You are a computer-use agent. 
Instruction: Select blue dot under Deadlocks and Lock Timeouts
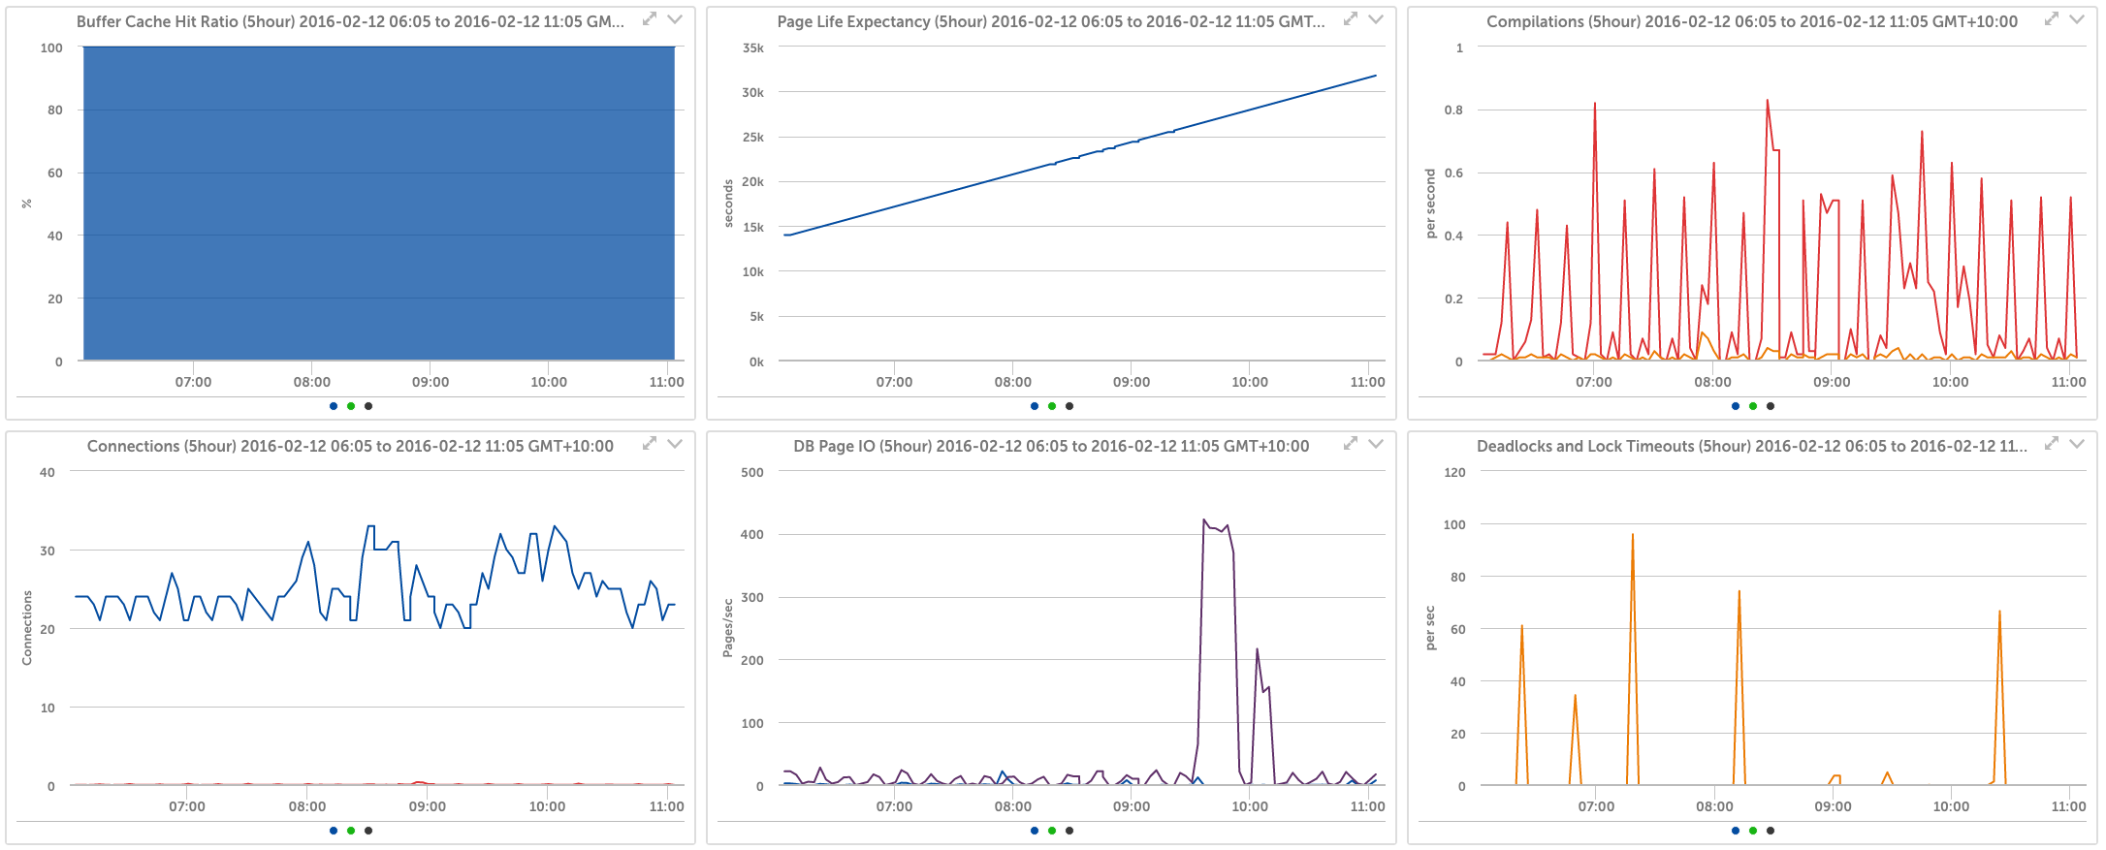(x=1736, y=831)
